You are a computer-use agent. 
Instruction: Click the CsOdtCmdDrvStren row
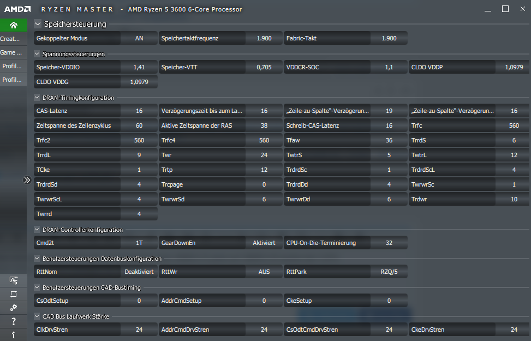346,330
